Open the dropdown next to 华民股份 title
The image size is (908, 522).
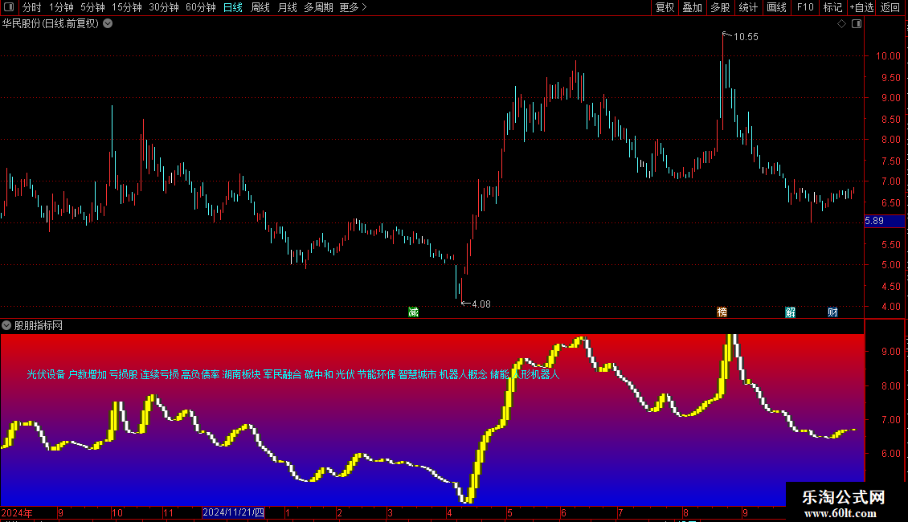click(x=108, y=24)
